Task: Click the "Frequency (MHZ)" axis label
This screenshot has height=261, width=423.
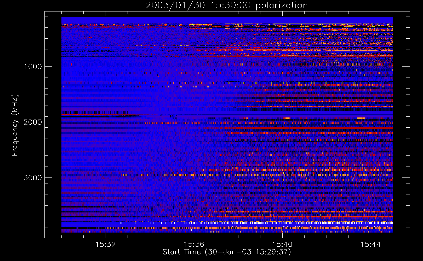Action: coord(15,125)
